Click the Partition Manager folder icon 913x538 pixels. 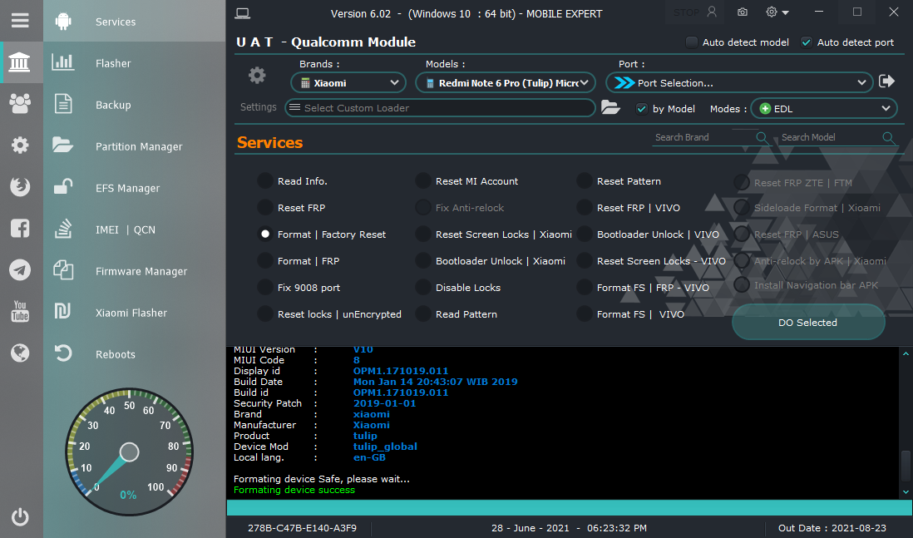[63, 145]
